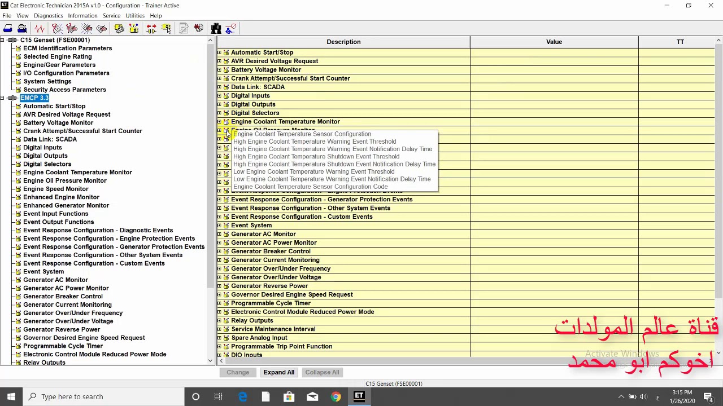Expand Battery Voltage Monitor in right list

219,70
